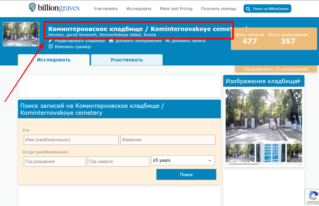Click the image icon beside Добавить изображения
This screenshot has height=206, width=319.
[x=111, y=41]
